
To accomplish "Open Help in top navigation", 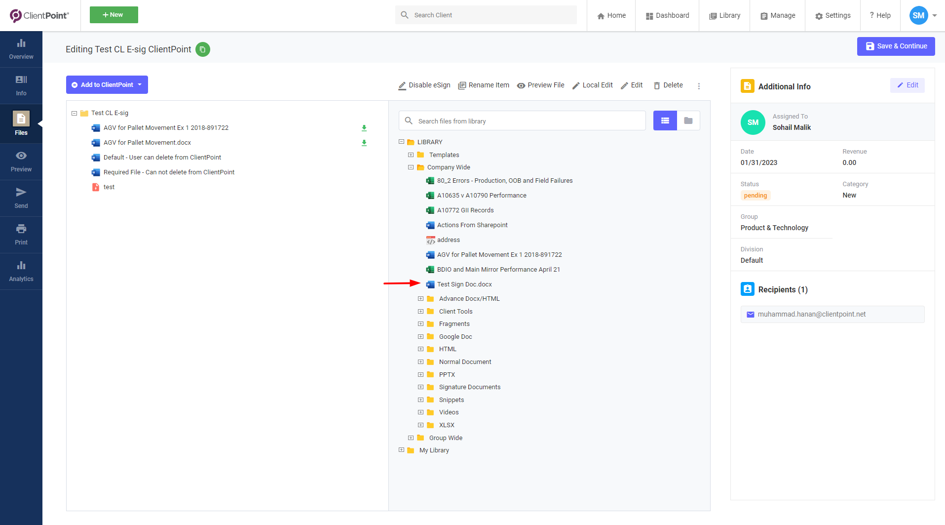I will [880, 15].
